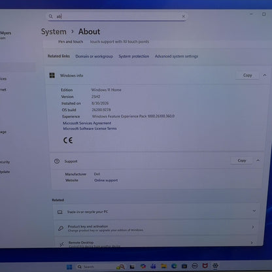
Task: Copy the Support details
Action: [242, 161]
